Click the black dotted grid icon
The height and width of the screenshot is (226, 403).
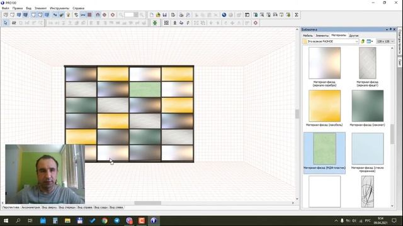[166, 23]
